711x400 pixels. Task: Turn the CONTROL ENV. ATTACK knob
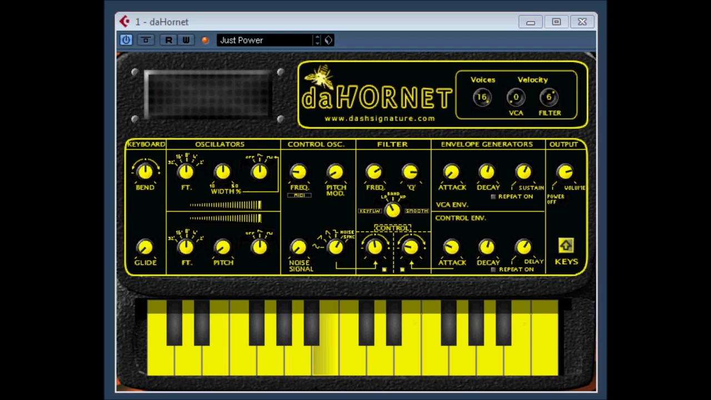pos(452,247)
